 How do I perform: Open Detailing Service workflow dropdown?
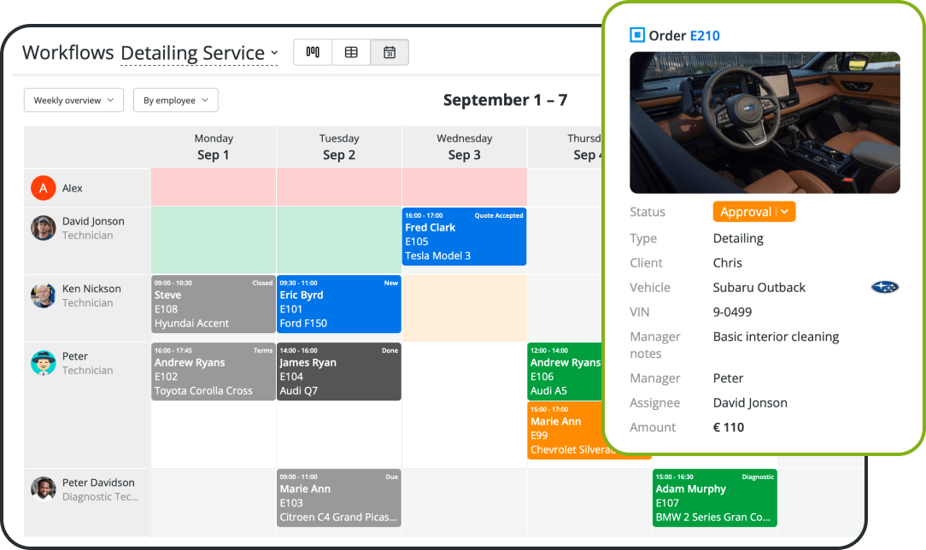click(x=199, y=53)
